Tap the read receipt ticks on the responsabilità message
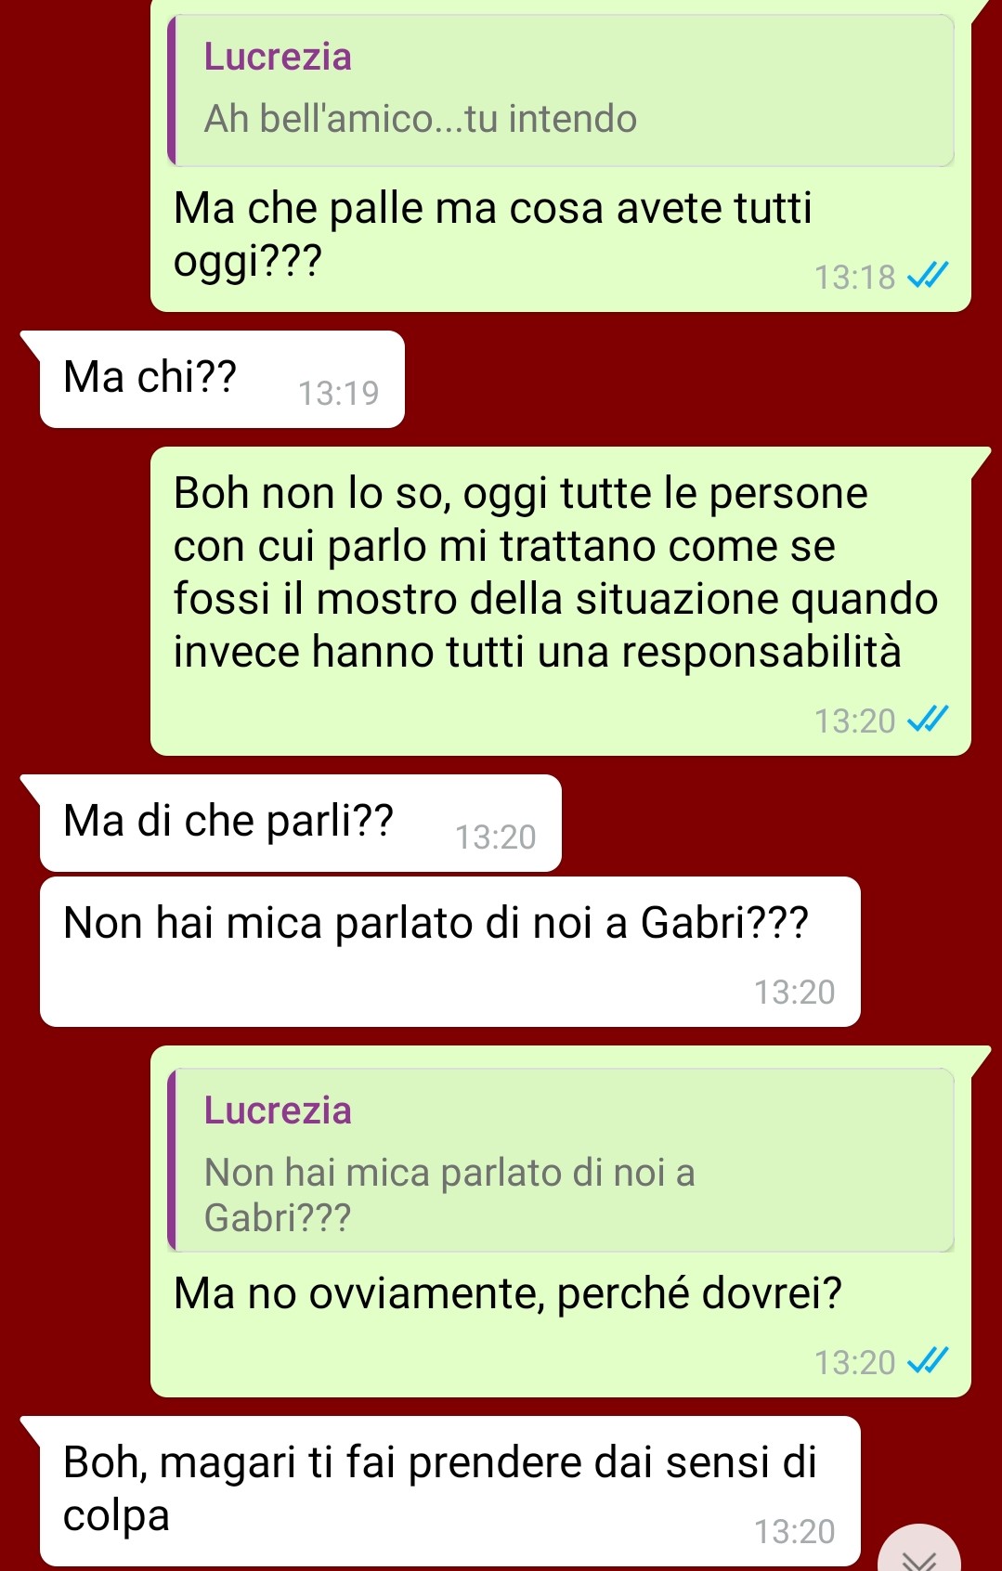The image size is (1002, 1571). tap(927, 720)
